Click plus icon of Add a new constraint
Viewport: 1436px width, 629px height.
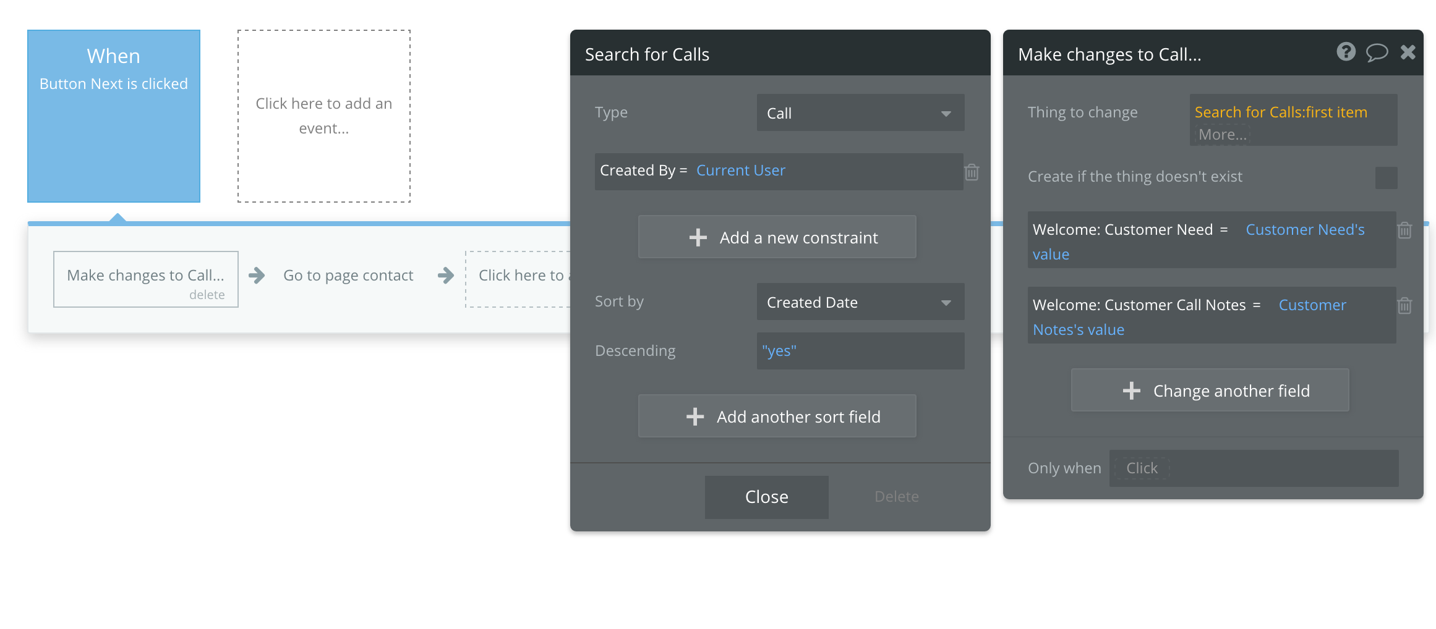tap(698, 238)
